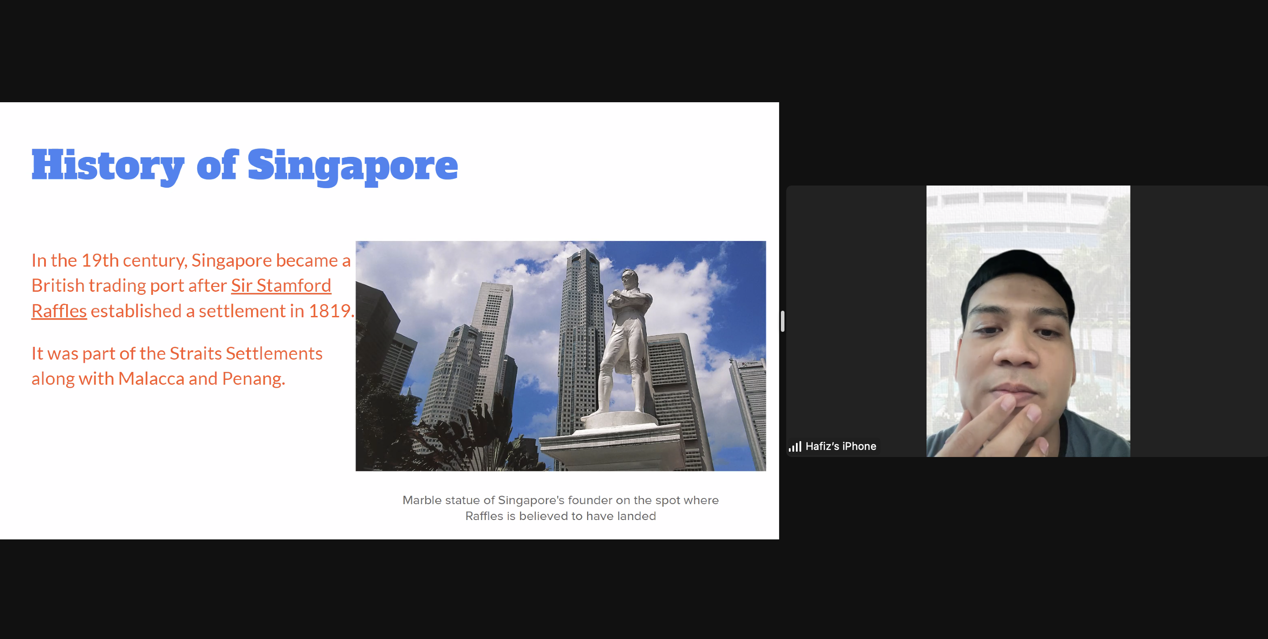This screenshot has width=1268, height=639.
Task: Click the paragraph 'It was part of the Straits Settlements'
Action: pos(177,353)
